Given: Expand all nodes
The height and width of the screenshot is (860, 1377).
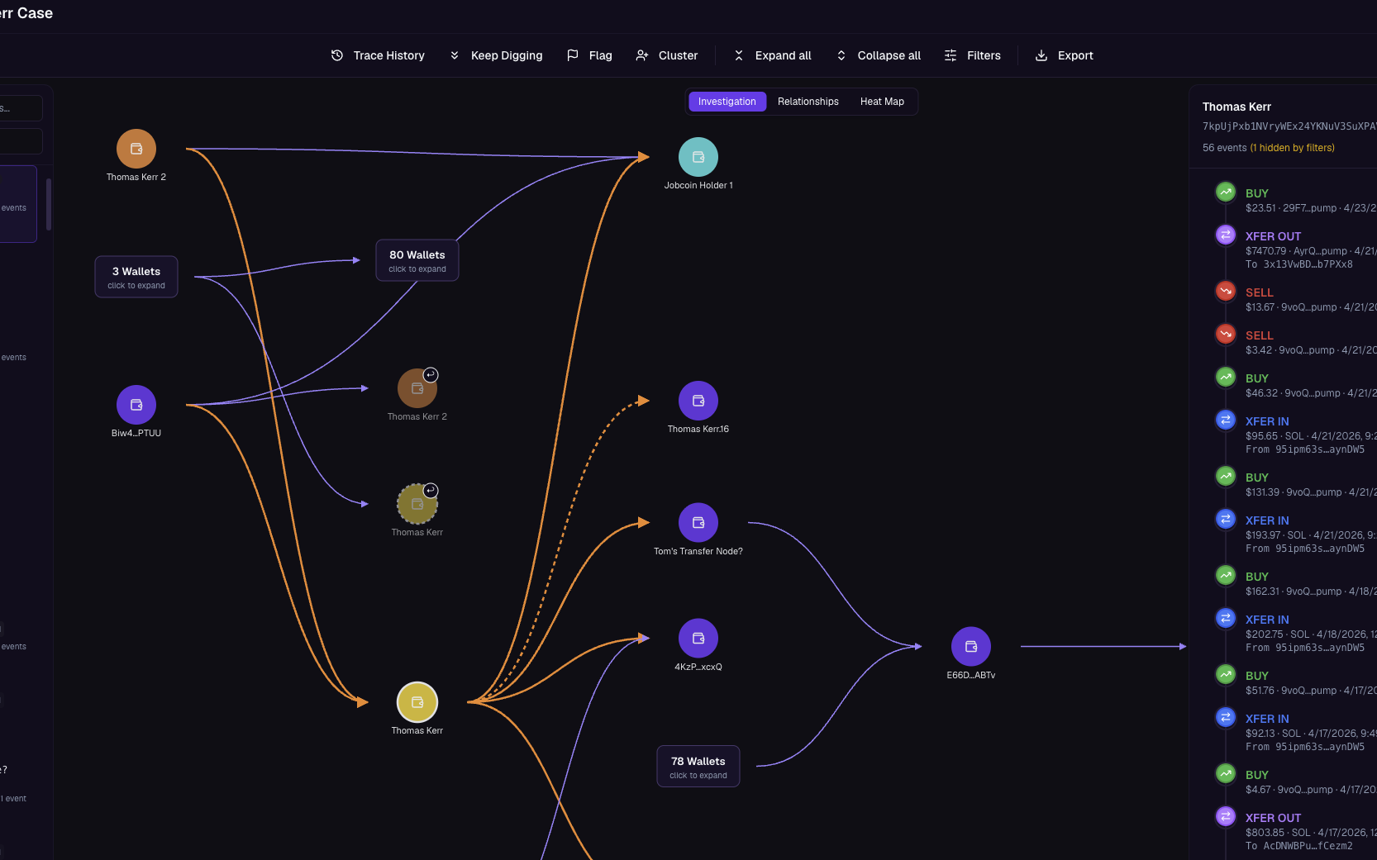Looking at the screenshot, I should pyautogui.click(x=773, y=55).
